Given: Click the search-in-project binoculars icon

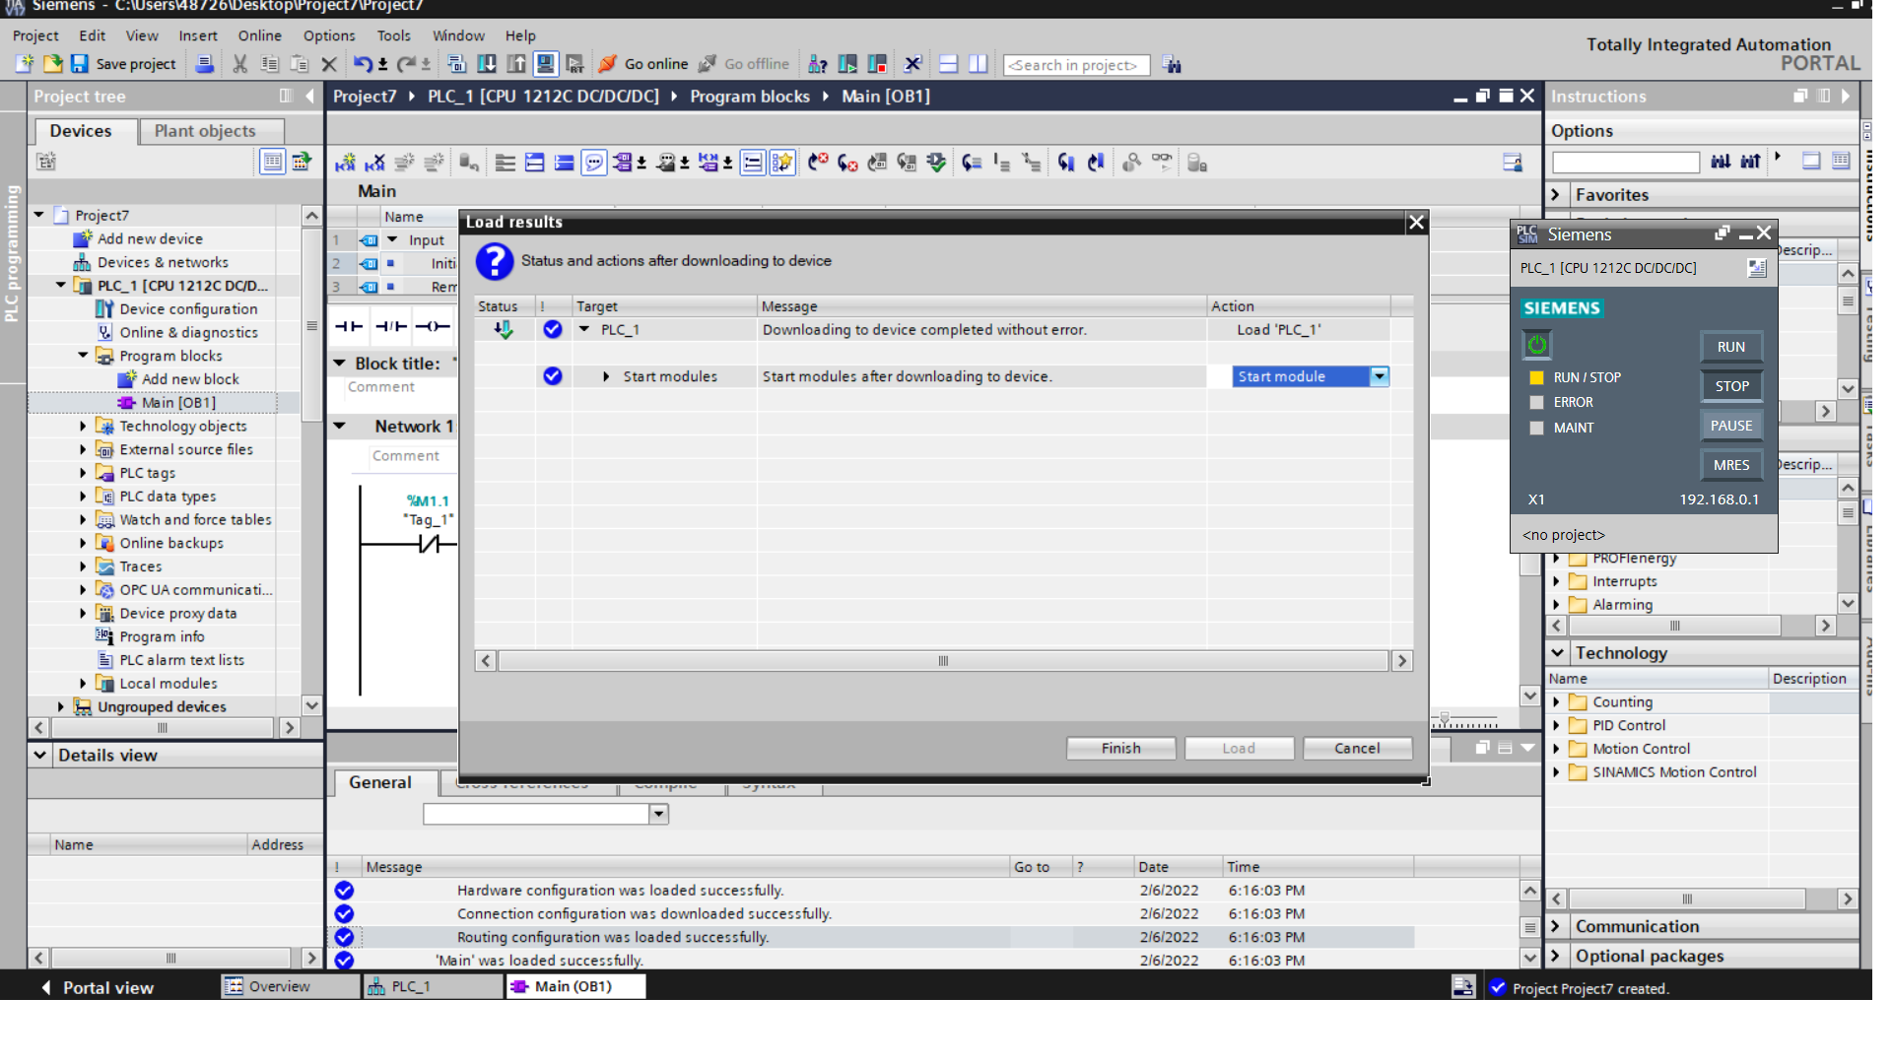Looking at the screenshot, I should tap(1172, 65).
